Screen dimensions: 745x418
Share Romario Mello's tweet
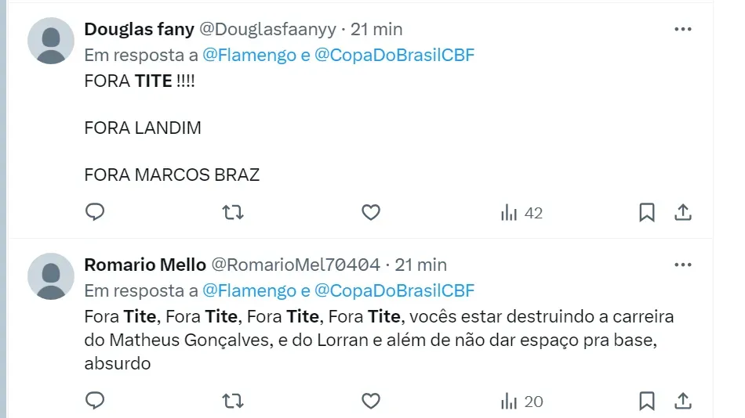pos(683,401)
